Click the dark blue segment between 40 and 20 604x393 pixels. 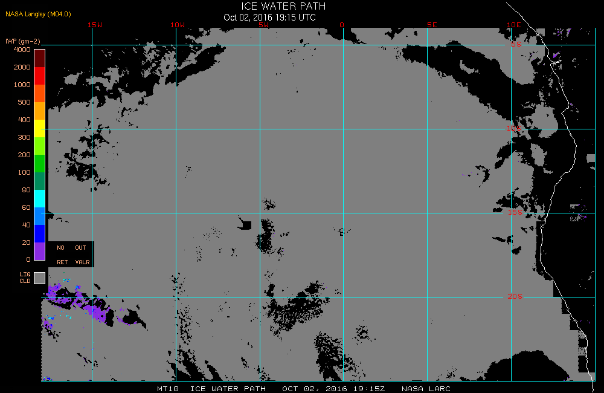pos(40,234)
